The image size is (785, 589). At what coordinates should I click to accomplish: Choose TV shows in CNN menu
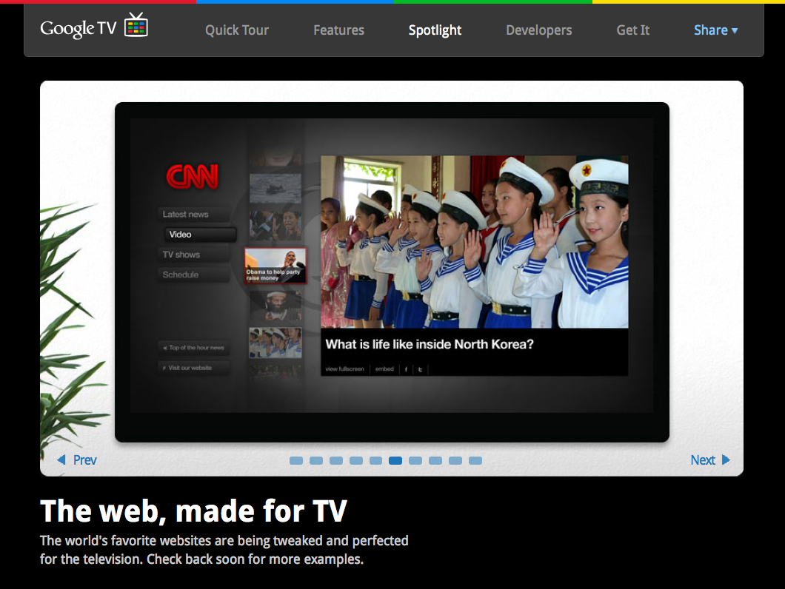tap(181, 255)
